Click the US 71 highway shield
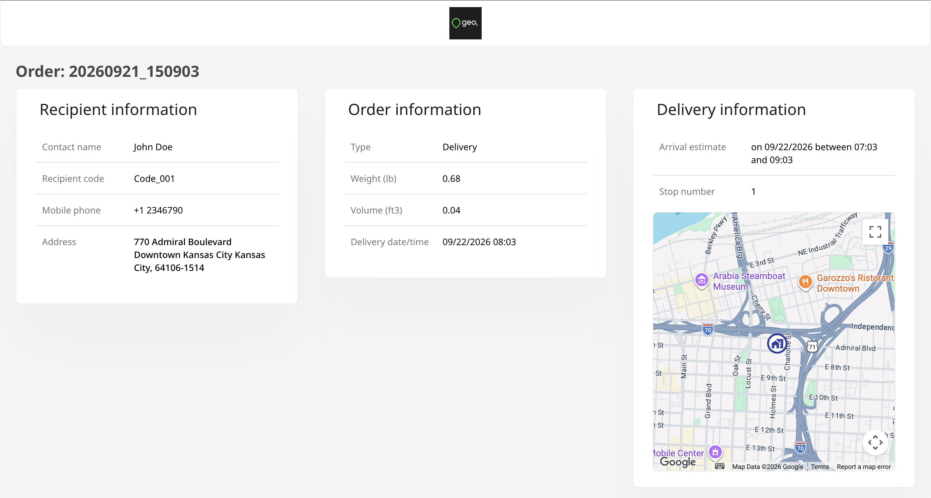This screenshot has height=498, width=931. point(812,347)
